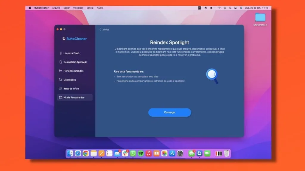Click the Spotlight magnifying glass illustration
The image size is (305, 171).
212,75
